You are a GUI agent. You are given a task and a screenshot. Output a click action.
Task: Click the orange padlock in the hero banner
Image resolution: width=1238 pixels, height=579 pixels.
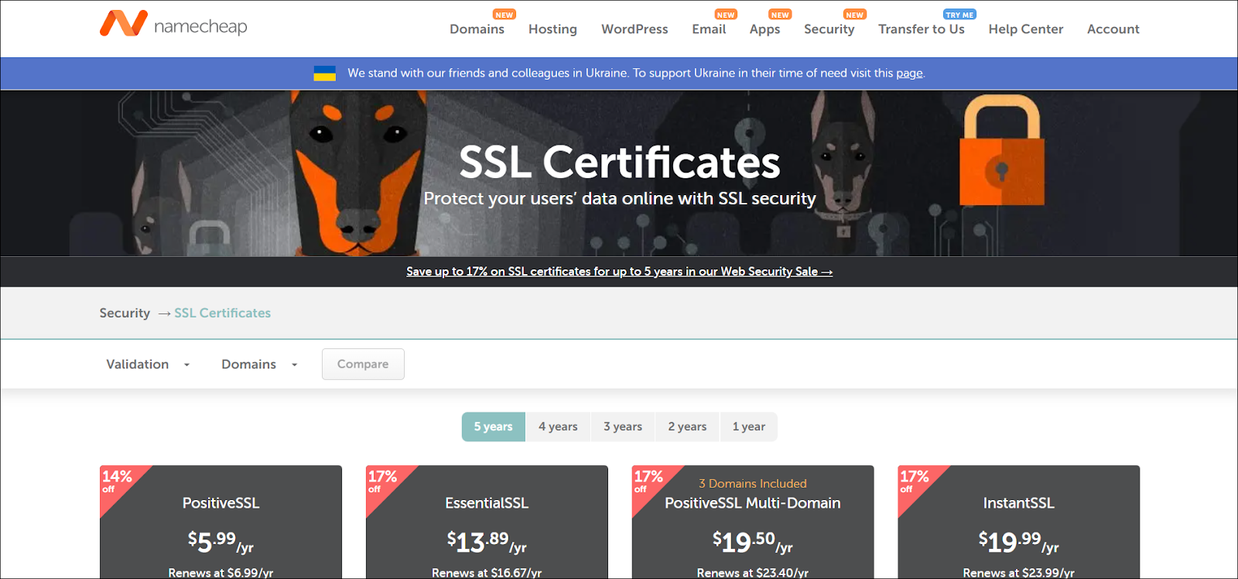point(1002,150)
